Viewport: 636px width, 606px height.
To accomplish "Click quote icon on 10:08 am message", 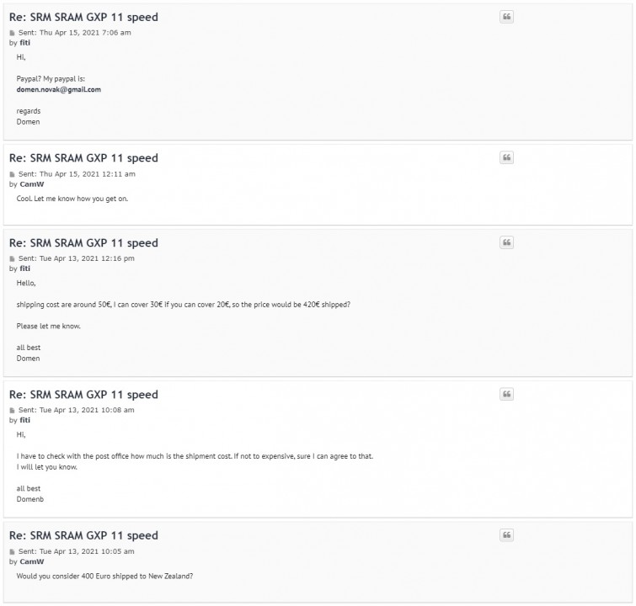I will [506, 394].
